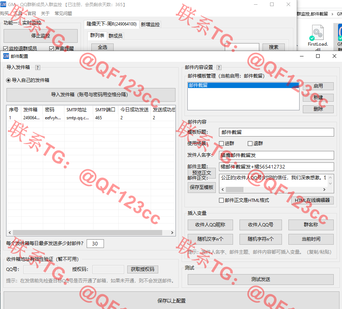Image resolution: width=342 pixels, height=309 pixels.
Task: Click the 序号 column header
Action: (14, 110)
